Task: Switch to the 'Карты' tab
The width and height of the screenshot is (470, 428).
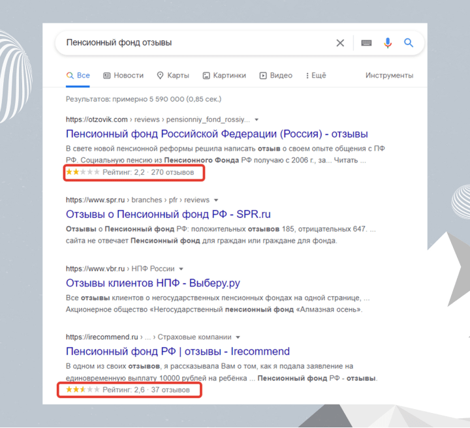Action: [x=173, y=76]
